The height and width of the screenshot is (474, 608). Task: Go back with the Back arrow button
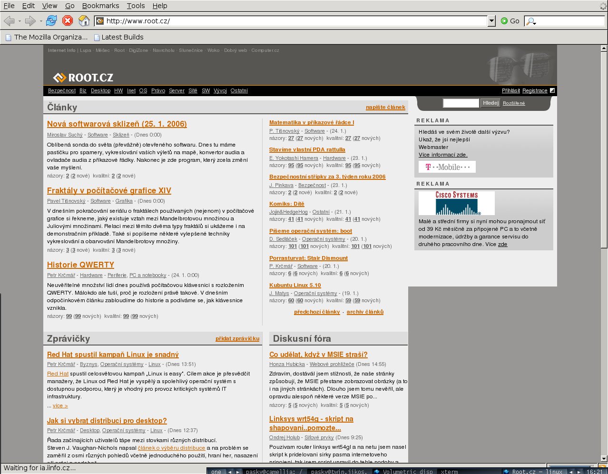click(9, 21)
